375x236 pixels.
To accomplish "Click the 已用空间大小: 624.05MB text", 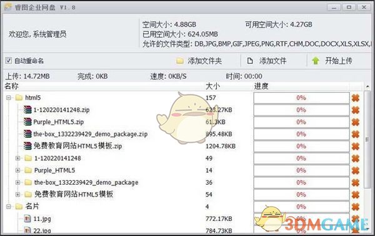I will tap(181, 34).
